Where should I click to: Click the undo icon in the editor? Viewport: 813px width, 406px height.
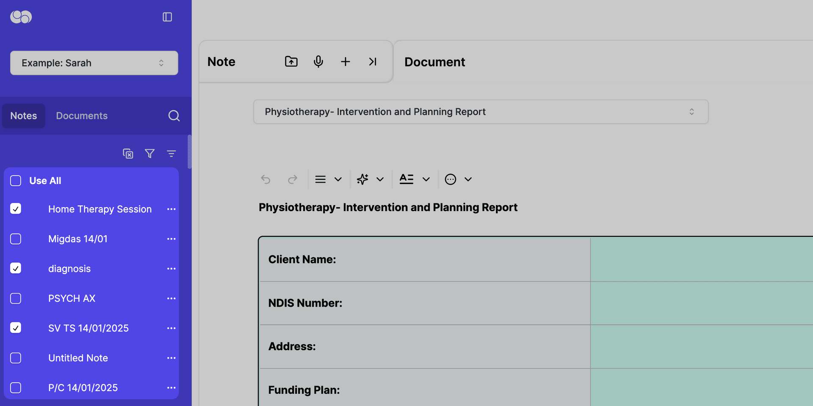click(x=265, y=179)
